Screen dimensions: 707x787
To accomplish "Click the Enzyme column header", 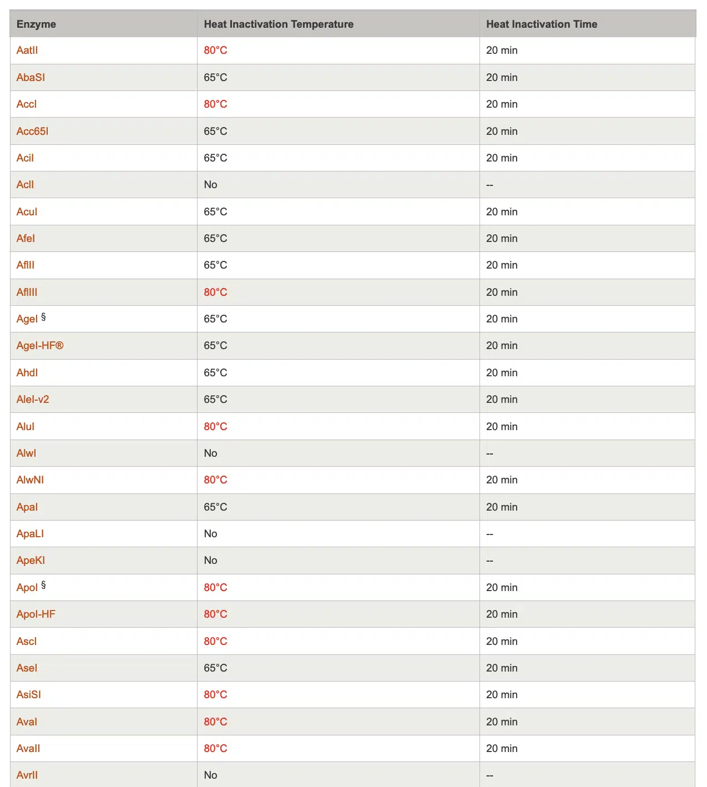I will pos(36,24).
